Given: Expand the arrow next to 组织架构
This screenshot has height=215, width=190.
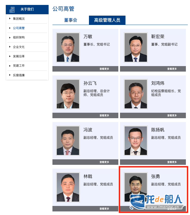Looking at the screenshot, I should 10,37.
